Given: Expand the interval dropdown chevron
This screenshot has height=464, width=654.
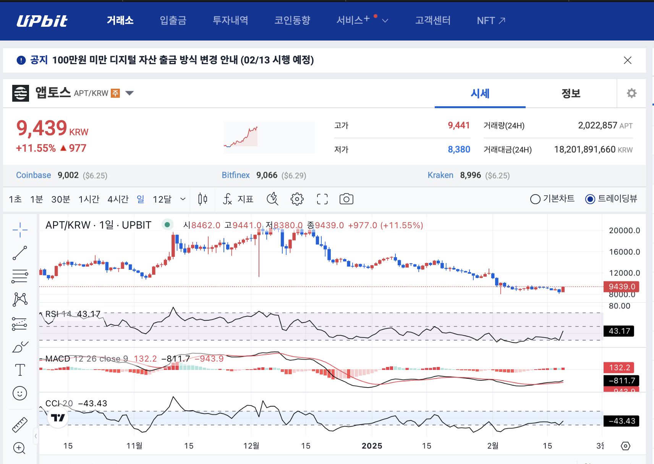Looking at the screenshot, I should (183, 199).
